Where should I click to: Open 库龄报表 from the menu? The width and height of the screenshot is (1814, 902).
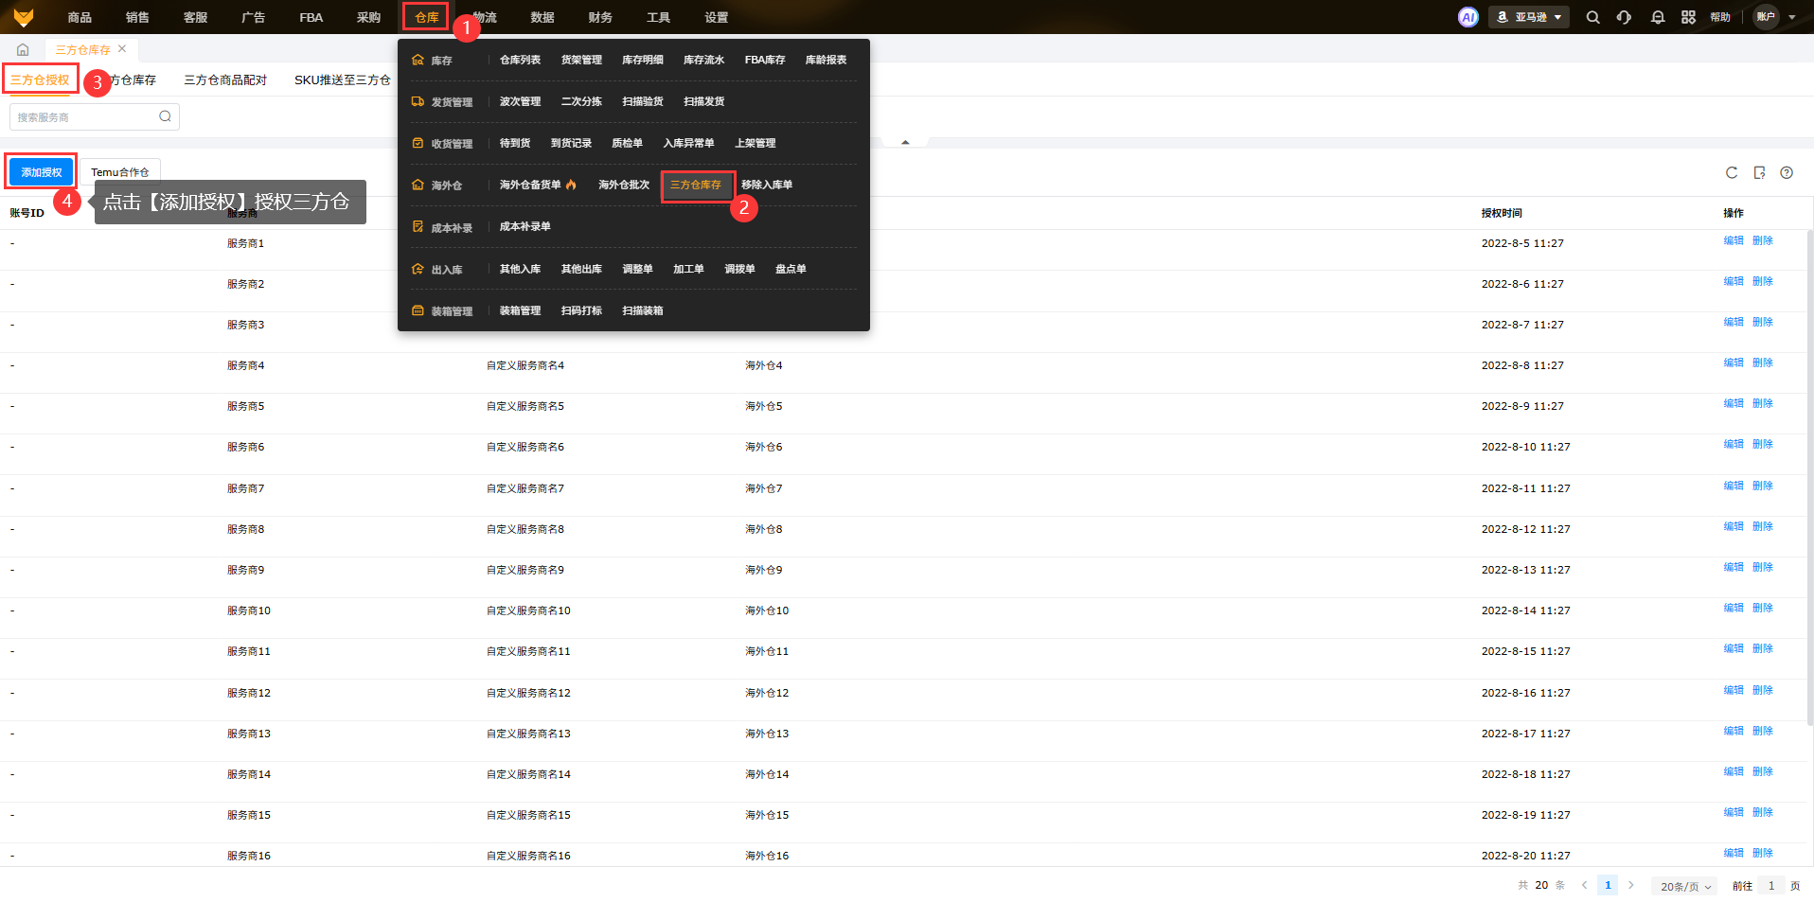point(826,60)
